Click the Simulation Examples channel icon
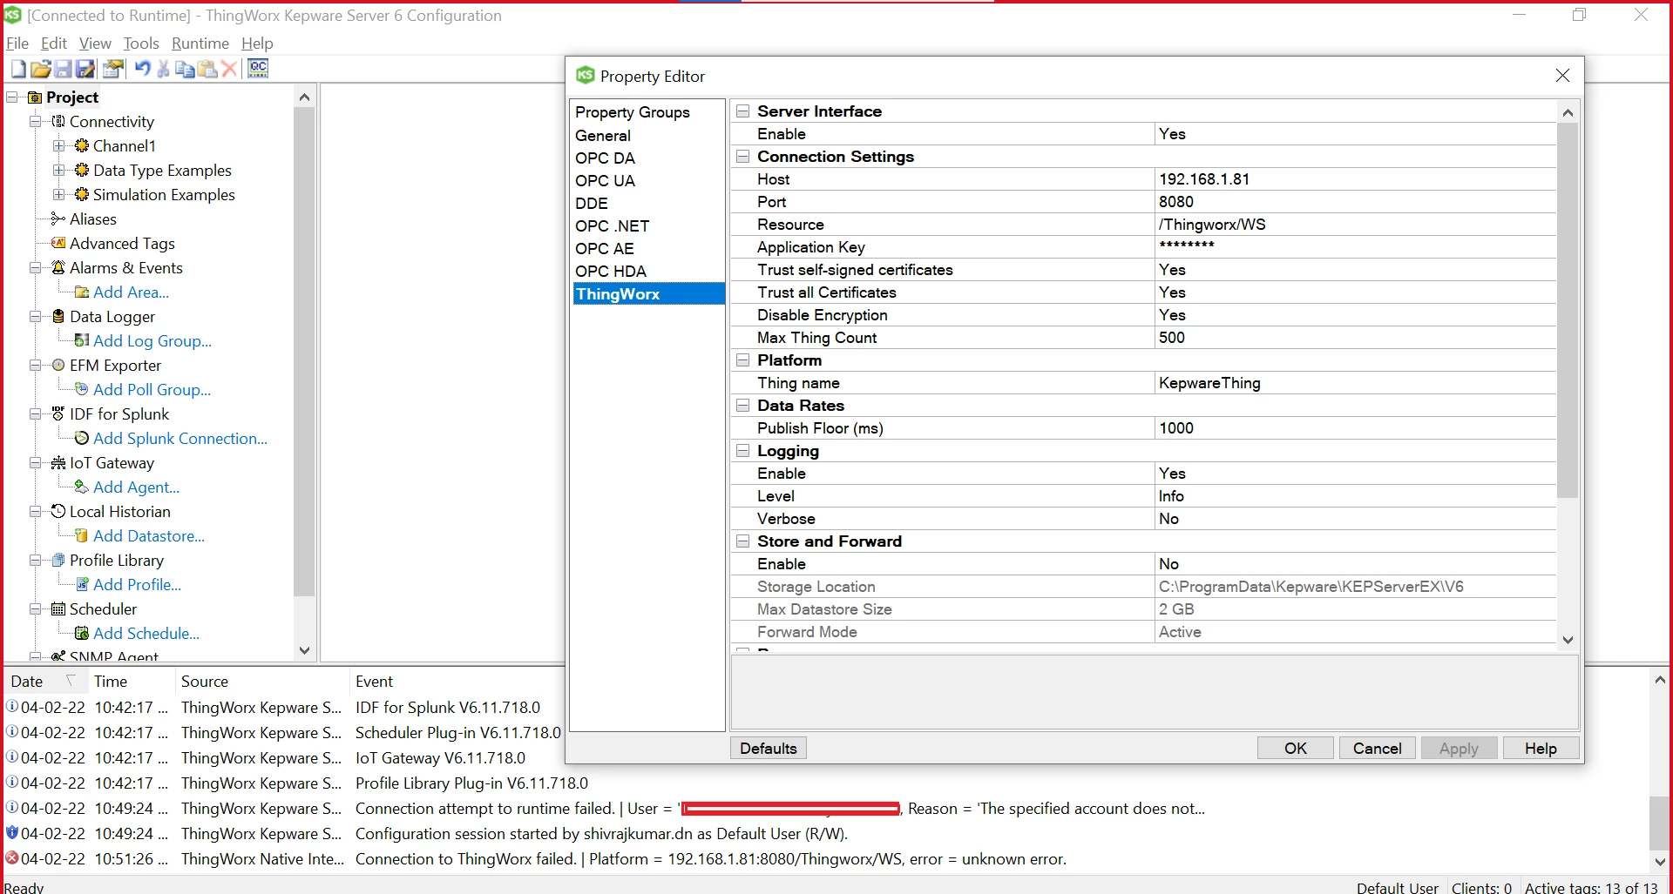Image resolution: width=1673 pixels, height=894 pixels. tap(82, 194)
